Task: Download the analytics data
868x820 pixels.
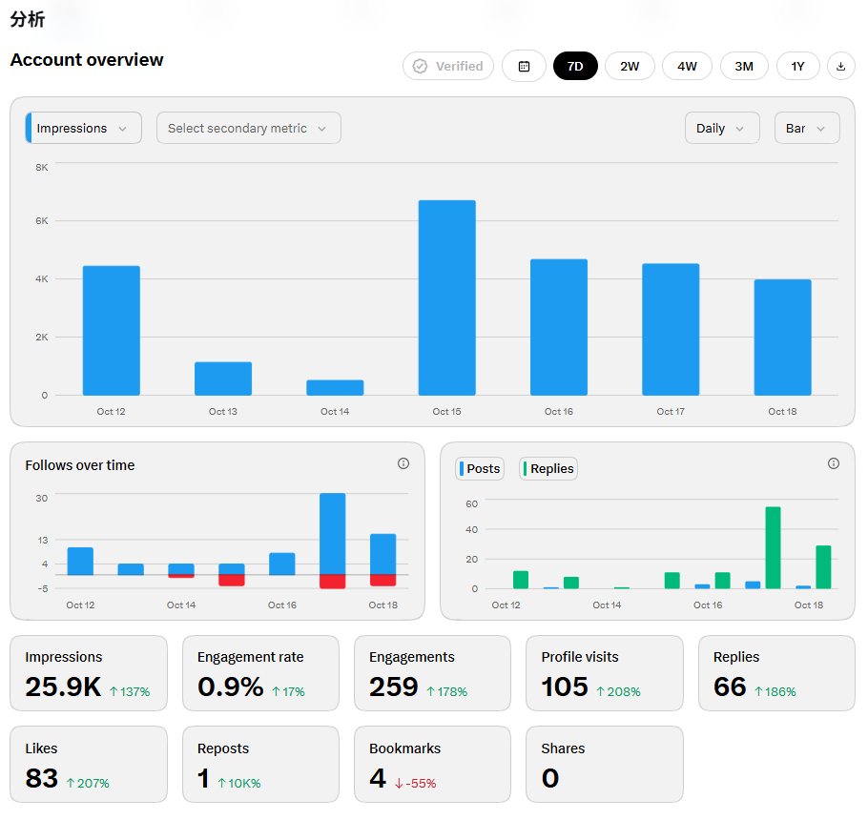Action: (x=840, y=67)
